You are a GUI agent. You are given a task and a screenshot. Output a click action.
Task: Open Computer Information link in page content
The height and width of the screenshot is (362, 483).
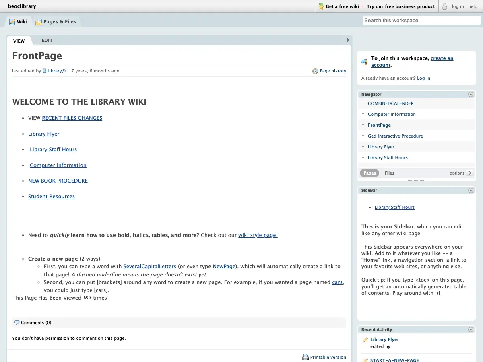tap(58, 165)
